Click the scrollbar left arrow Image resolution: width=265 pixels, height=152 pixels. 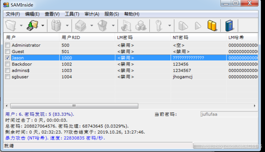[7, 106]
